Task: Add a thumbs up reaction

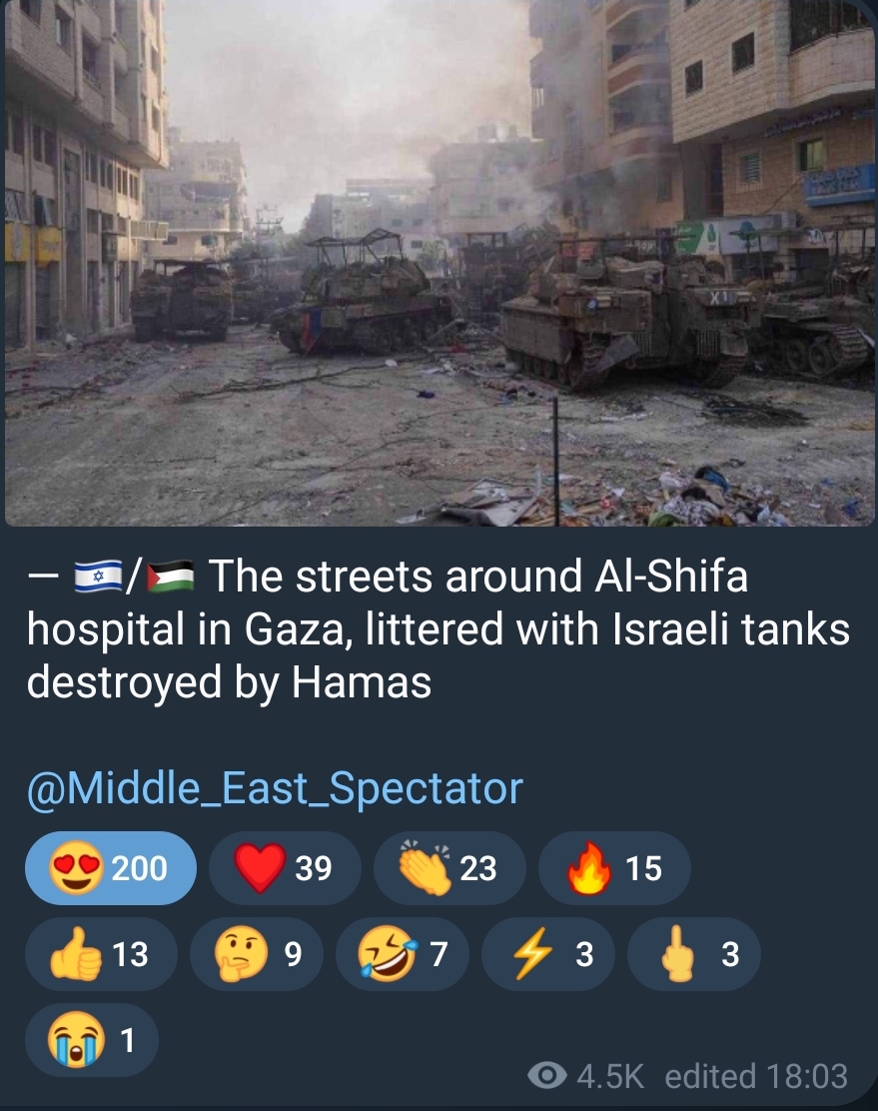Action: [101, 954]
